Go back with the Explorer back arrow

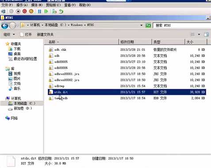tap(5, 26)
